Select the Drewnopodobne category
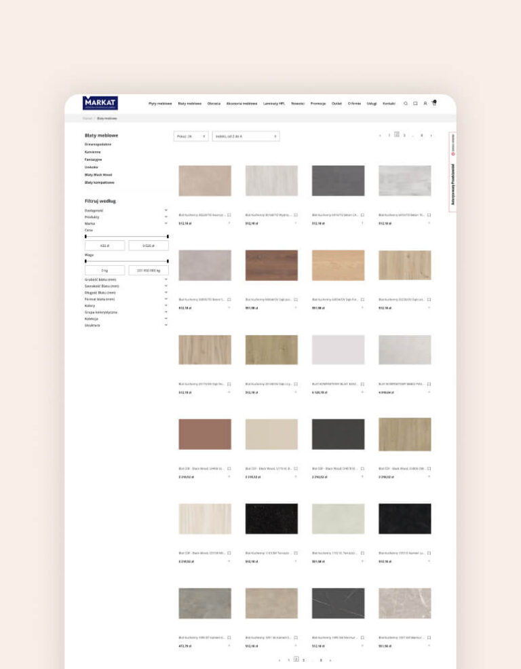The width and height of the screenshot is (521, 669). click(98, 145)
